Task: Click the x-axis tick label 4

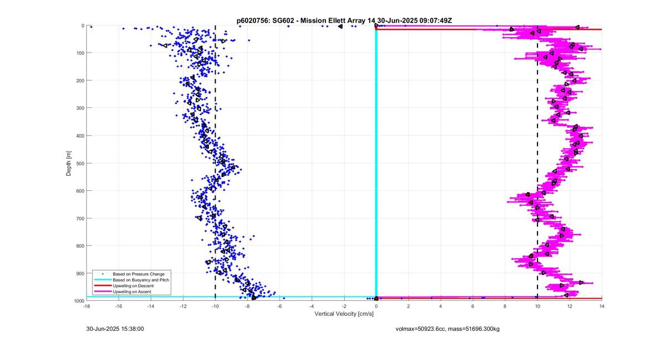Action: point(441,306)
